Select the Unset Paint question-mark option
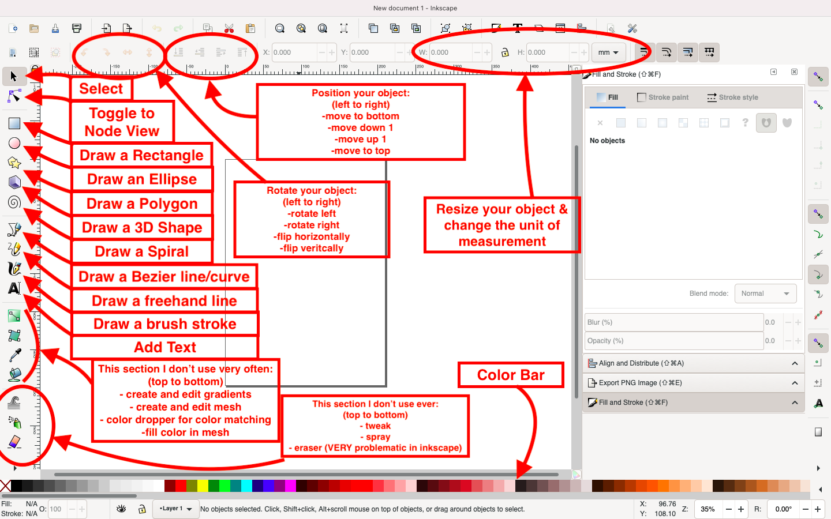Screen dimensions: 831x519 (745, 123)
